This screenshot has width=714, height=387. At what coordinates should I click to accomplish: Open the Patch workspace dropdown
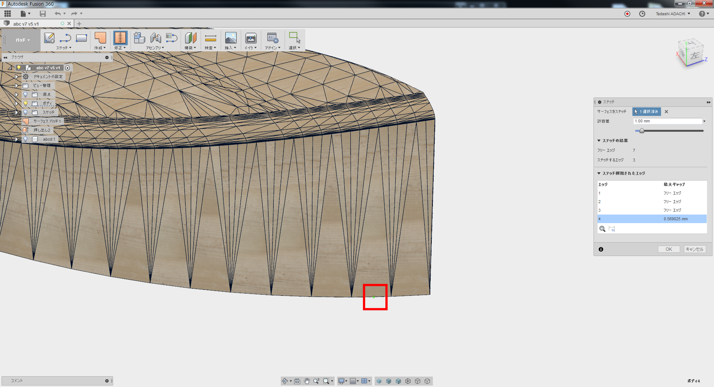[x=22, y=40]
